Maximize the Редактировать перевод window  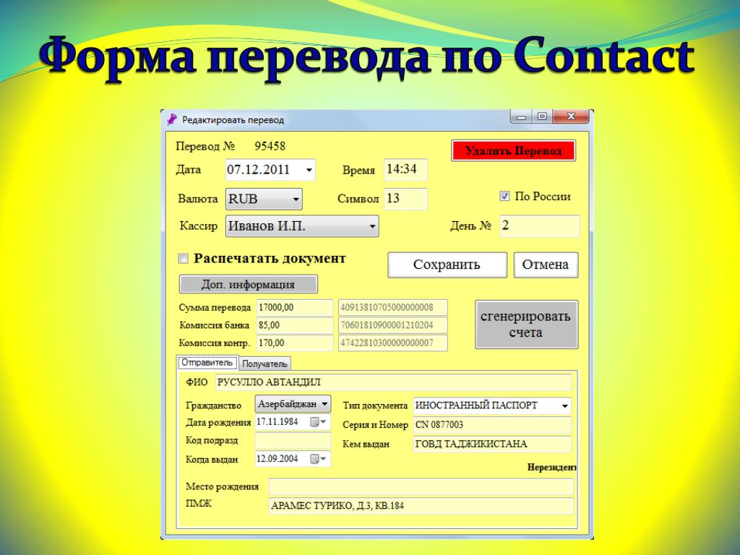click(x=542, y=116)
